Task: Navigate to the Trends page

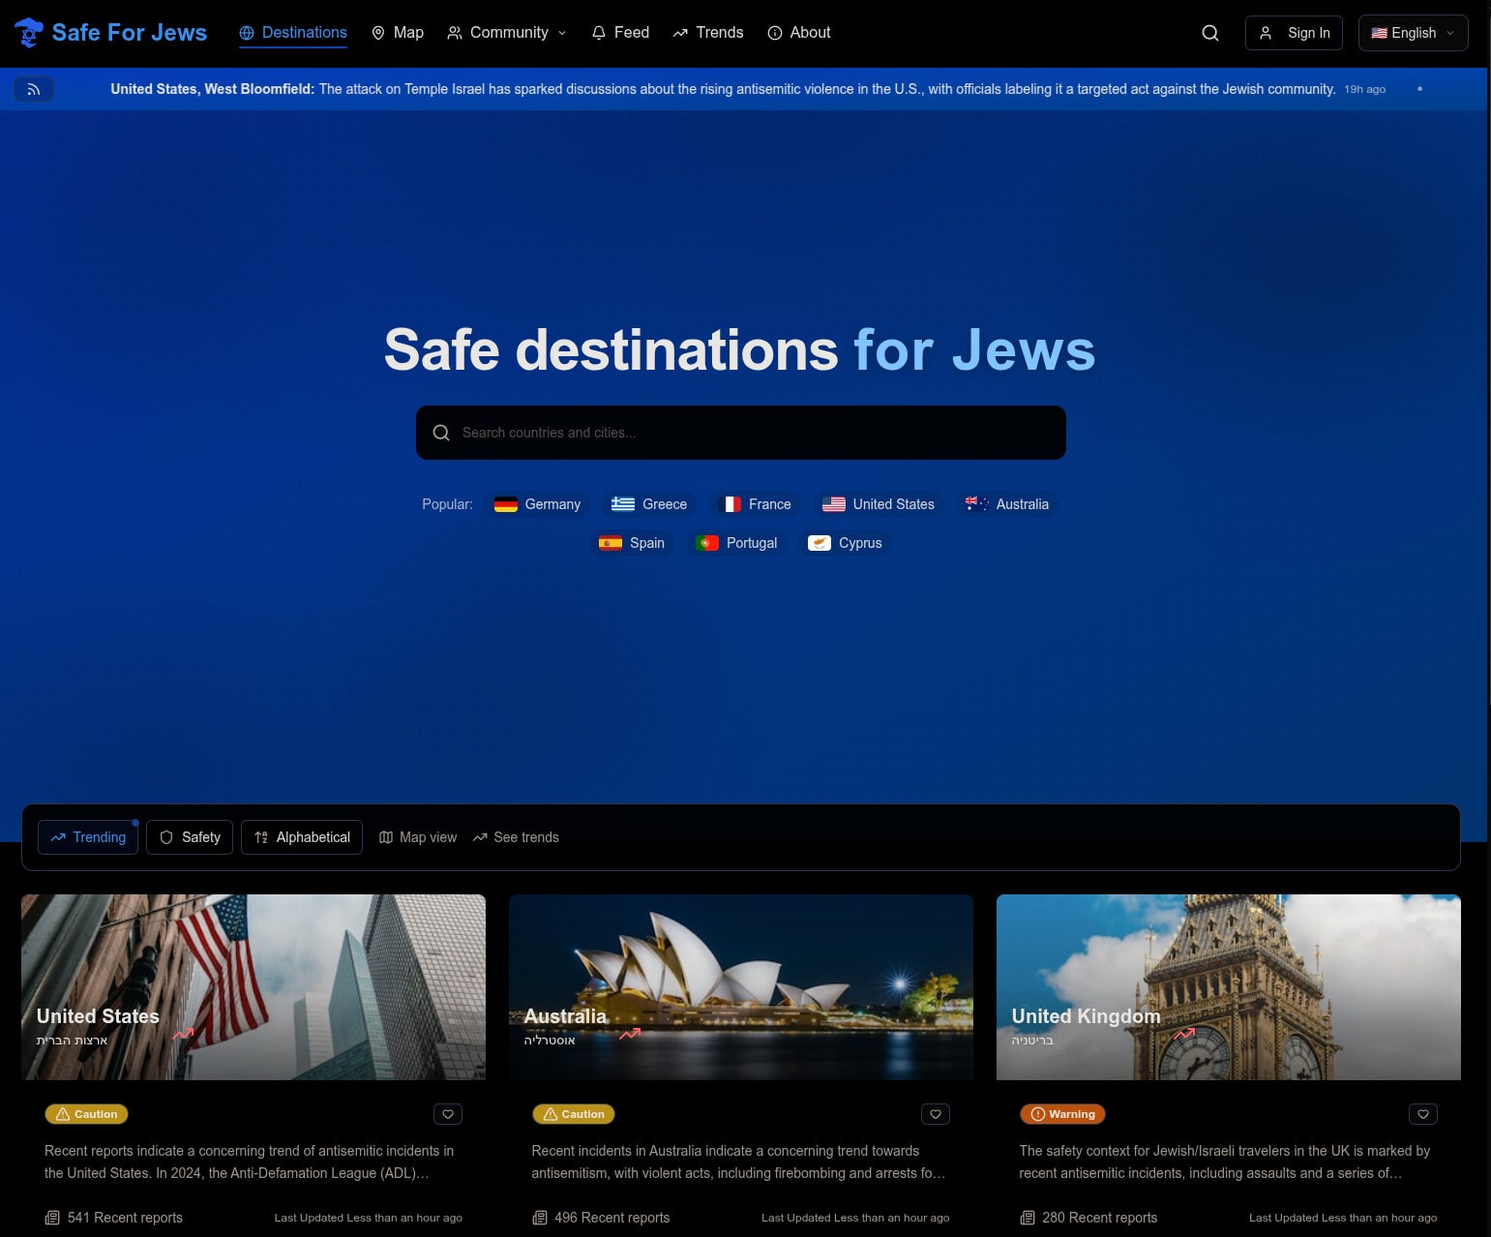Action: tap(708, 33)
